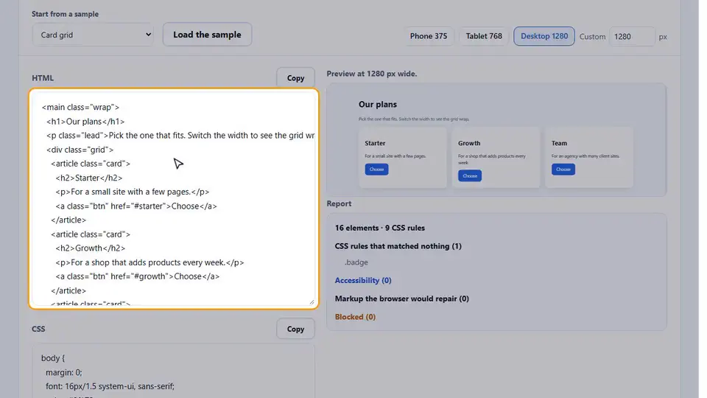The width and height of the screenshot is (707, 398).
Task: Click the Starter card title in preview
Action: [x=375, y=143]
